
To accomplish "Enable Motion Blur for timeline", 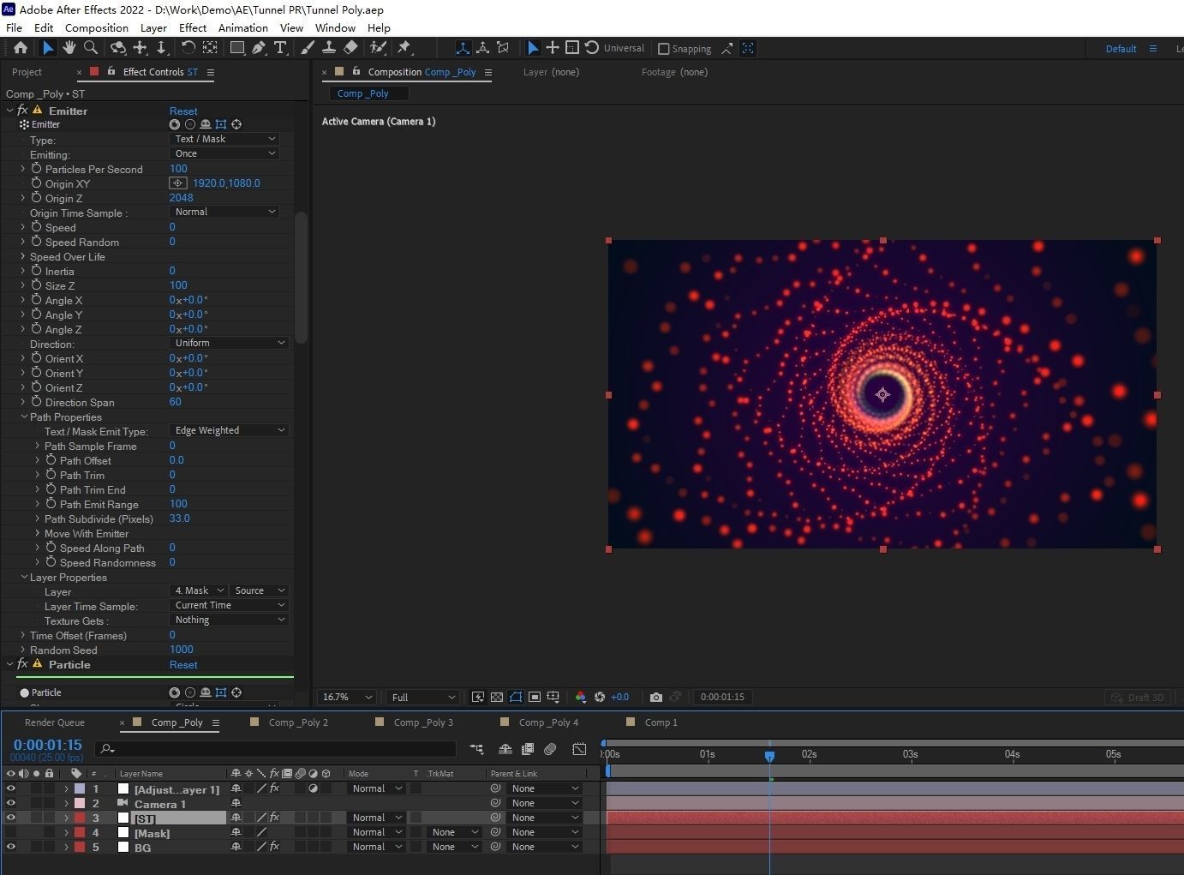I will tap(550, 749).
